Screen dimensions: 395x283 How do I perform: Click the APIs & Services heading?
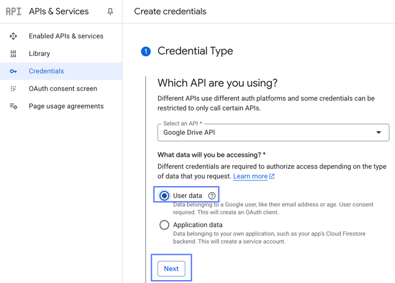coord(59,12)
